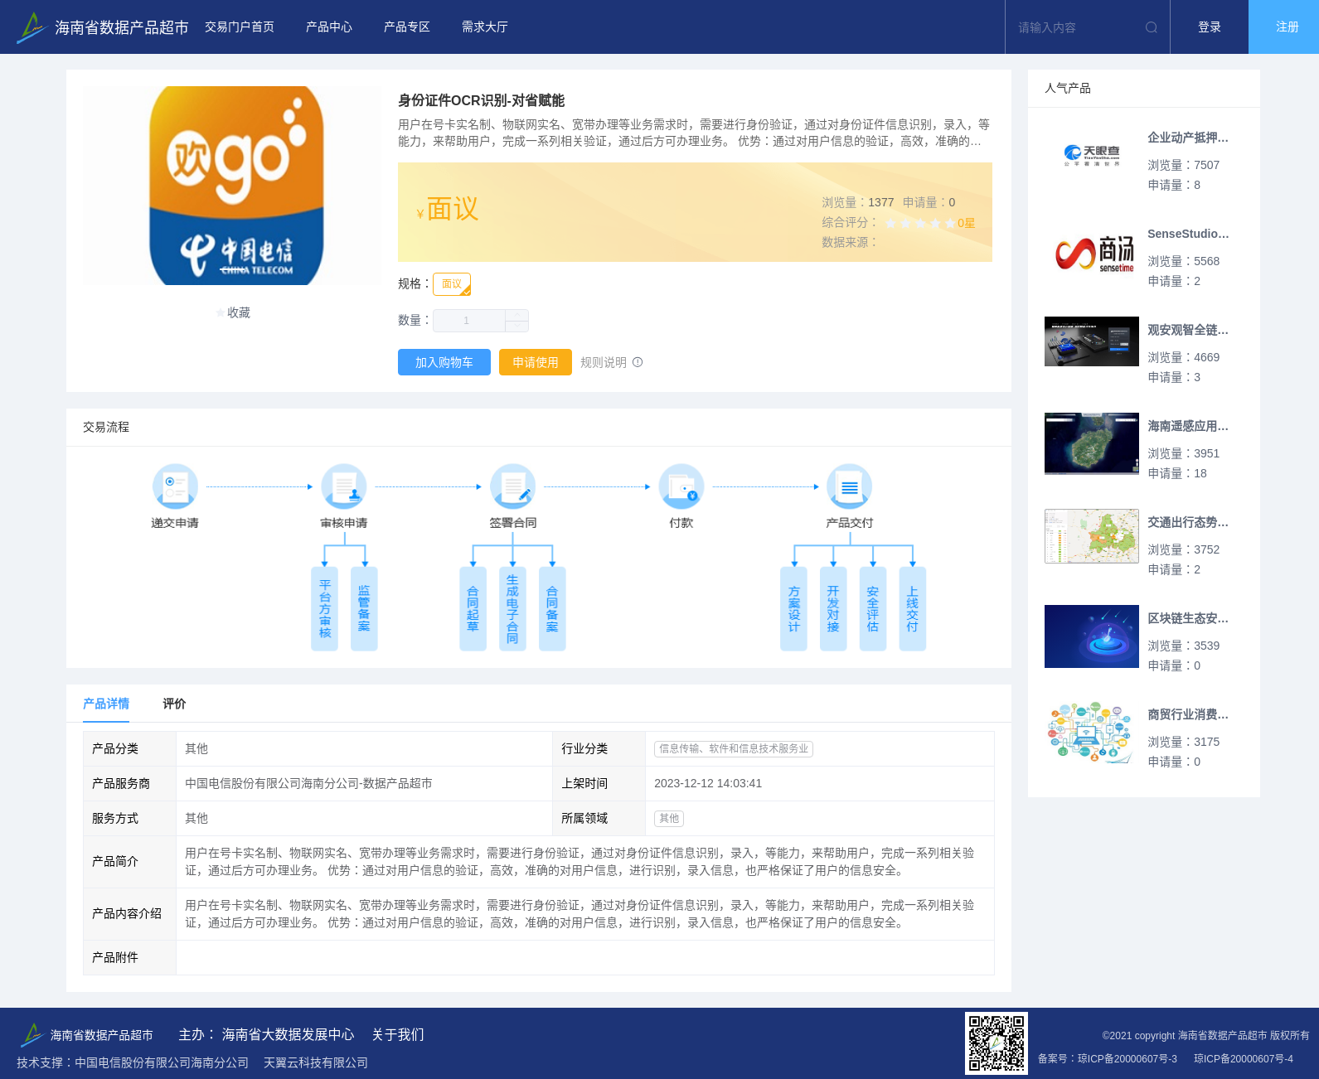
Task: Click the 安全评估 step box
Action: click(x=873, y=608)
